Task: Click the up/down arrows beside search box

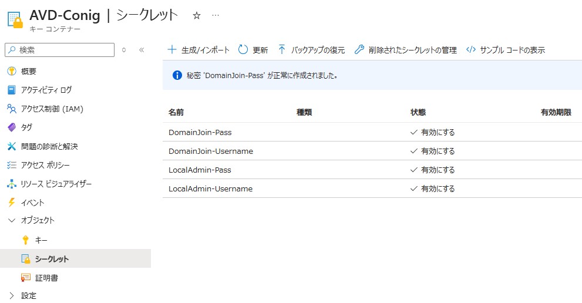Action: tap(124, 50)
